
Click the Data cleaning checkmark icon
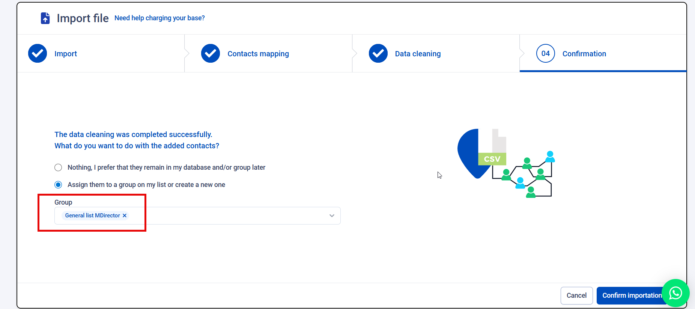(378, 53)
